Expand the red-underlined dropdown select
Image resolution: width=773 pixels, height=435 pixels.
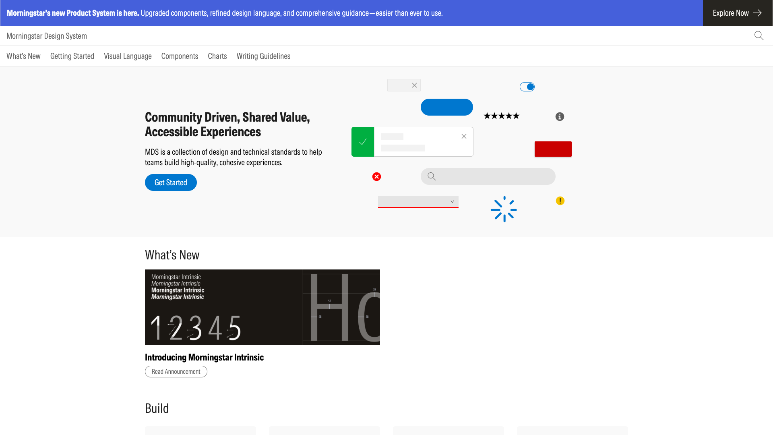pyautogui.click(x=418, y=202)
